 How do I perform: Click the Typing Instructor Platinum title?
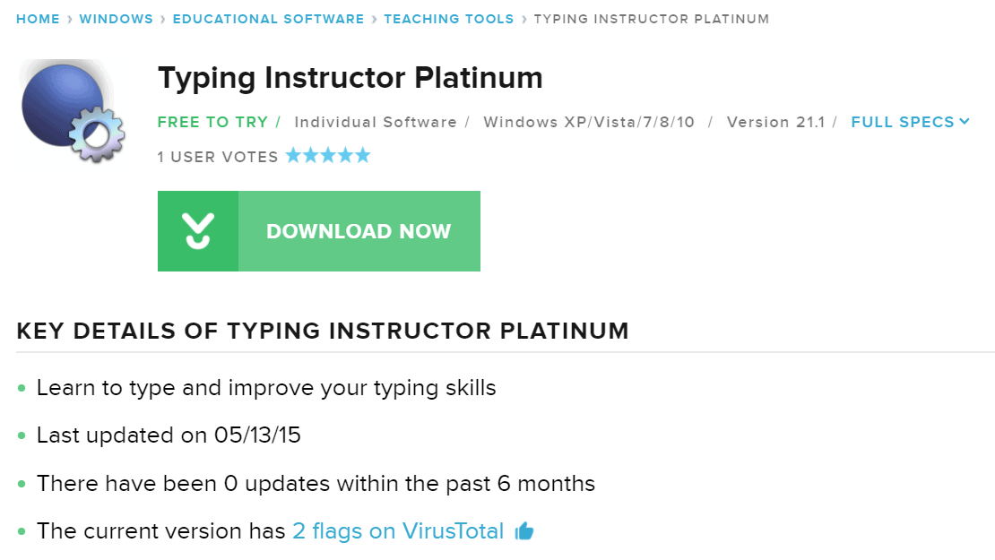pos(350,79)
